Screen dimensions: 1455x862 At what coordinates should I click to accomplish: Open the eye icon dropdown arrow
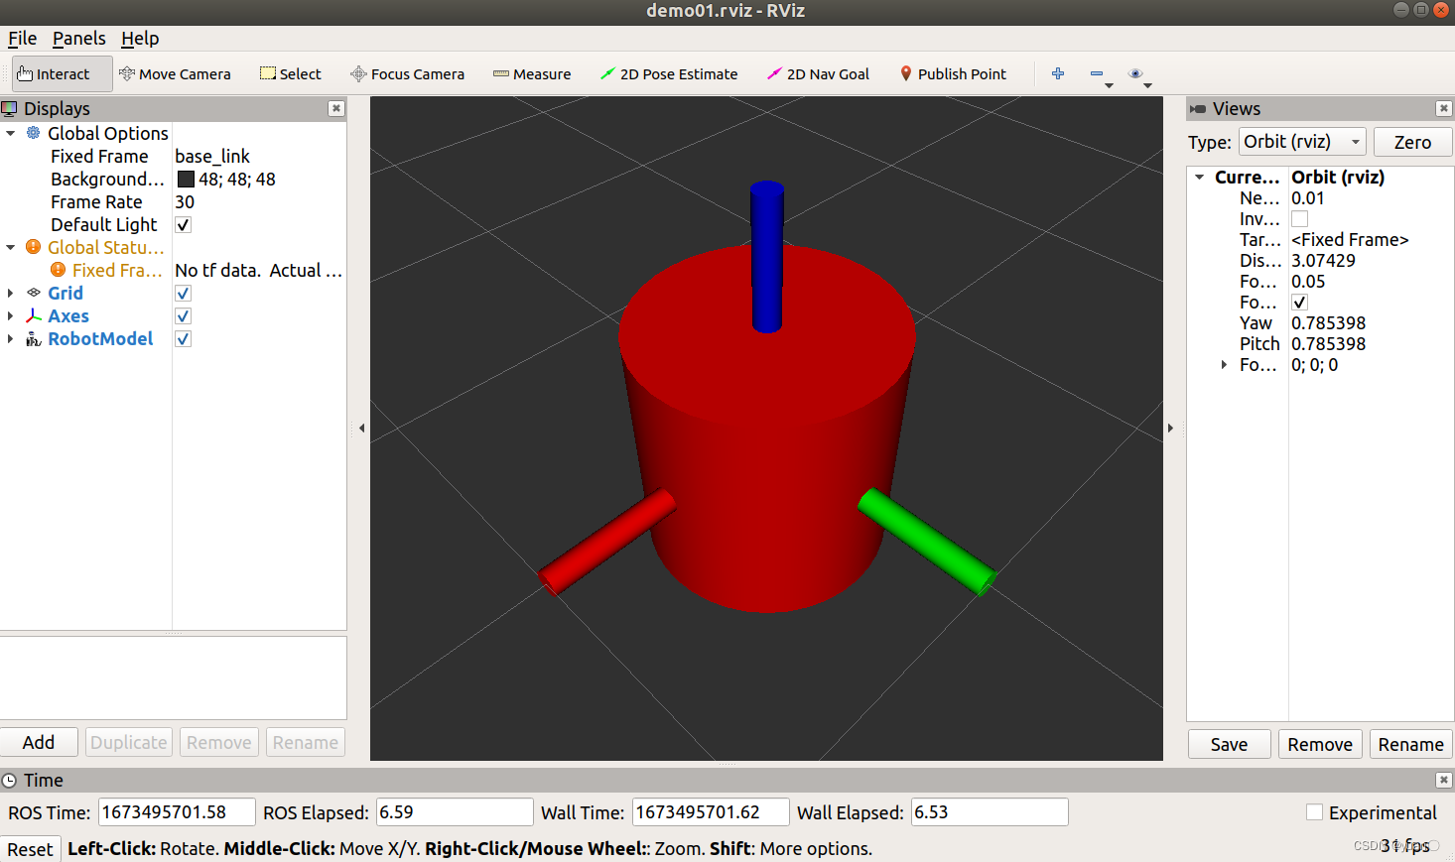[1147, 86]
